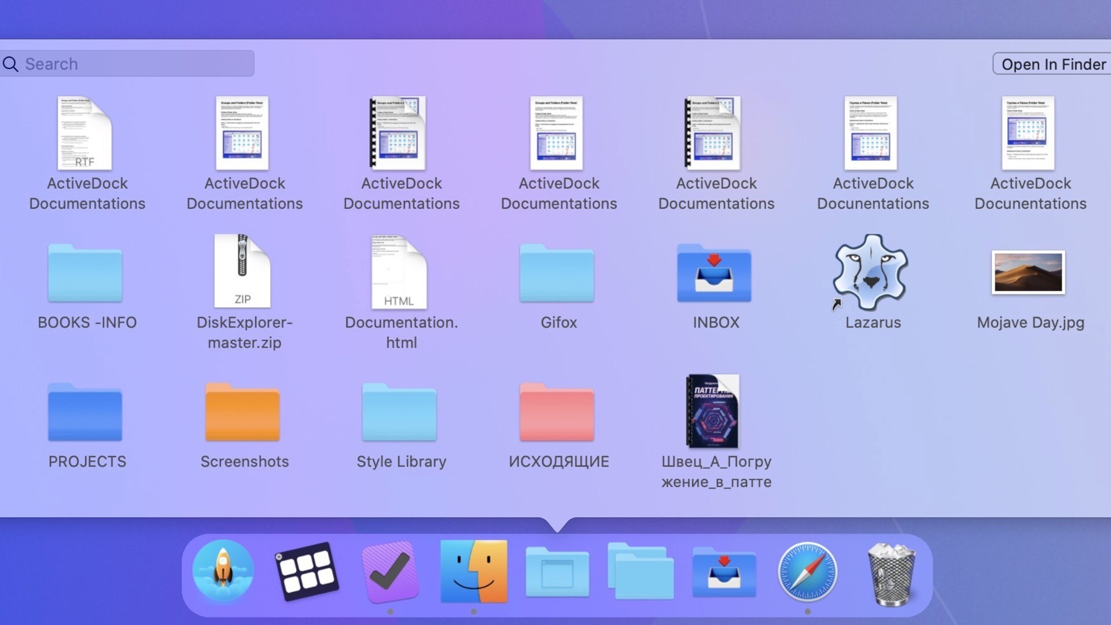This screenshot has height=625, width=1111.
Task: Open Trash in the dock
Action: 889,572
